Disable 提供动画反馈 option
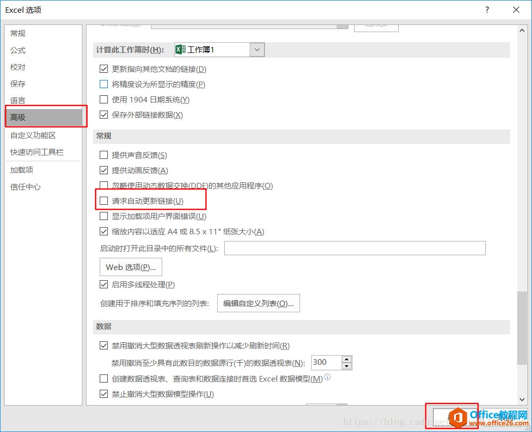532x432 pixels. (x=104, y=170)
